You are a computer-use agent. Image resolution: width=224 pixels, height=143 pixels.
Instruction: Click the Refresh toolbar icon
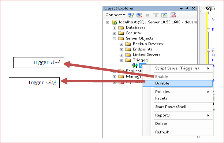click(x=164, y=15)
